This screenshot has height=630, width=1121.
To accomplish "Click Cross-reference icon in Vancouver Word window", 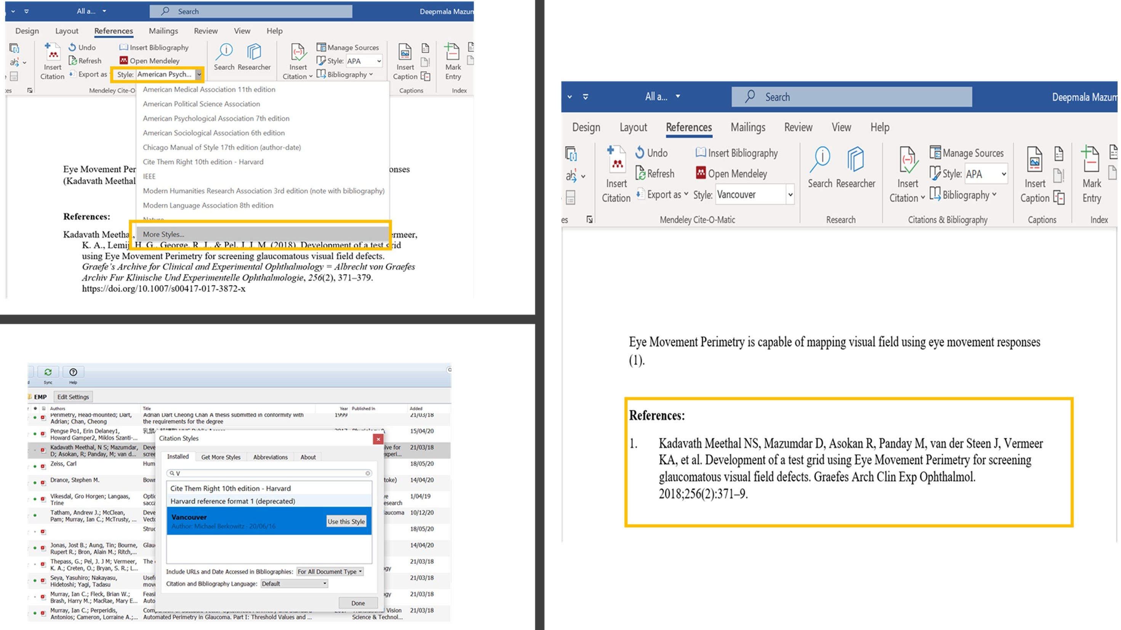I will 1059,198.
